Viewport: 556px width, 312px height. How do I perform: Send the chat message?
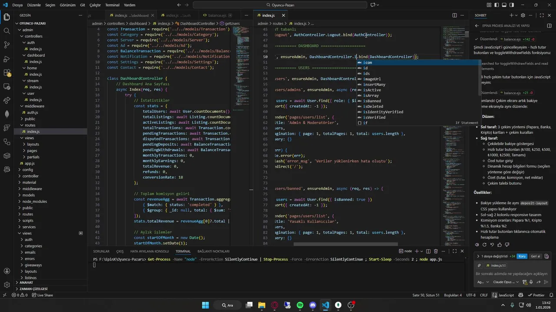point(546,282)
